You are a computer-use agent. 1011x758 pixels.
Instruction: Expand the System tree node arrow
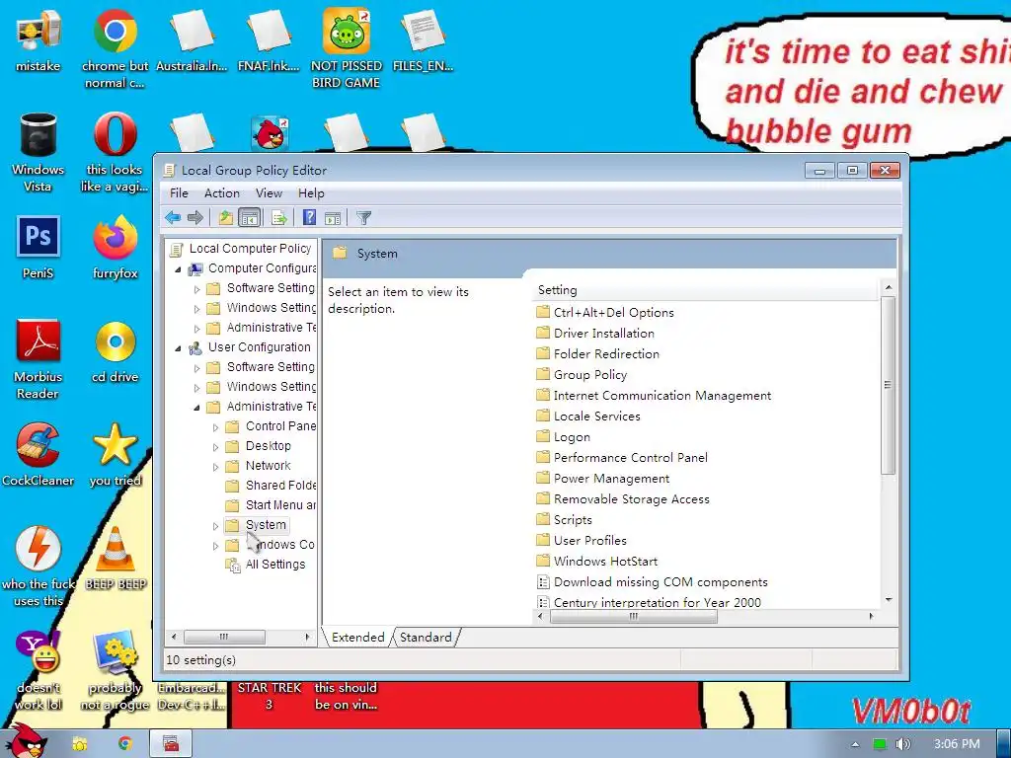click(216, 526)
